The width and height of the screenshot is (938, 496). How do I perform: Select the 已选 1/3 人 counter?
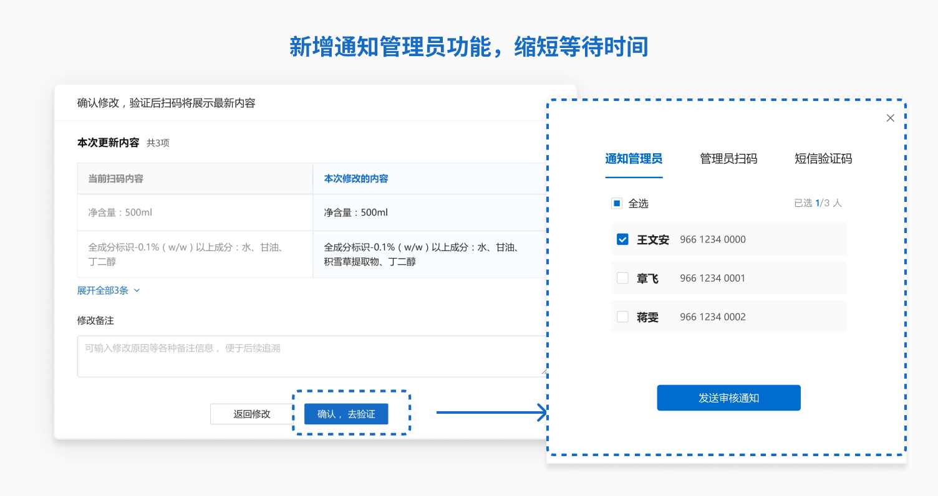(818, 203)
